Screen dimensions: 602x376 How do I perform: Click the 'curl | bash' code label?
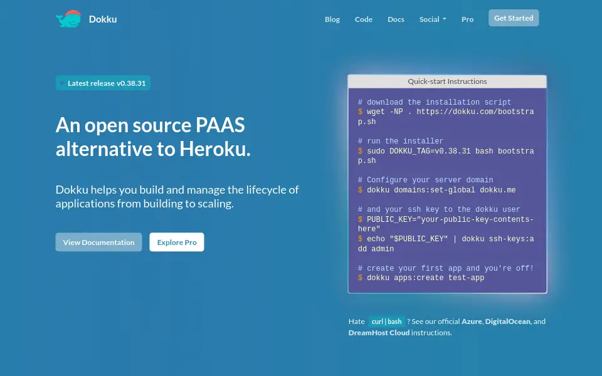click(387, 321)
